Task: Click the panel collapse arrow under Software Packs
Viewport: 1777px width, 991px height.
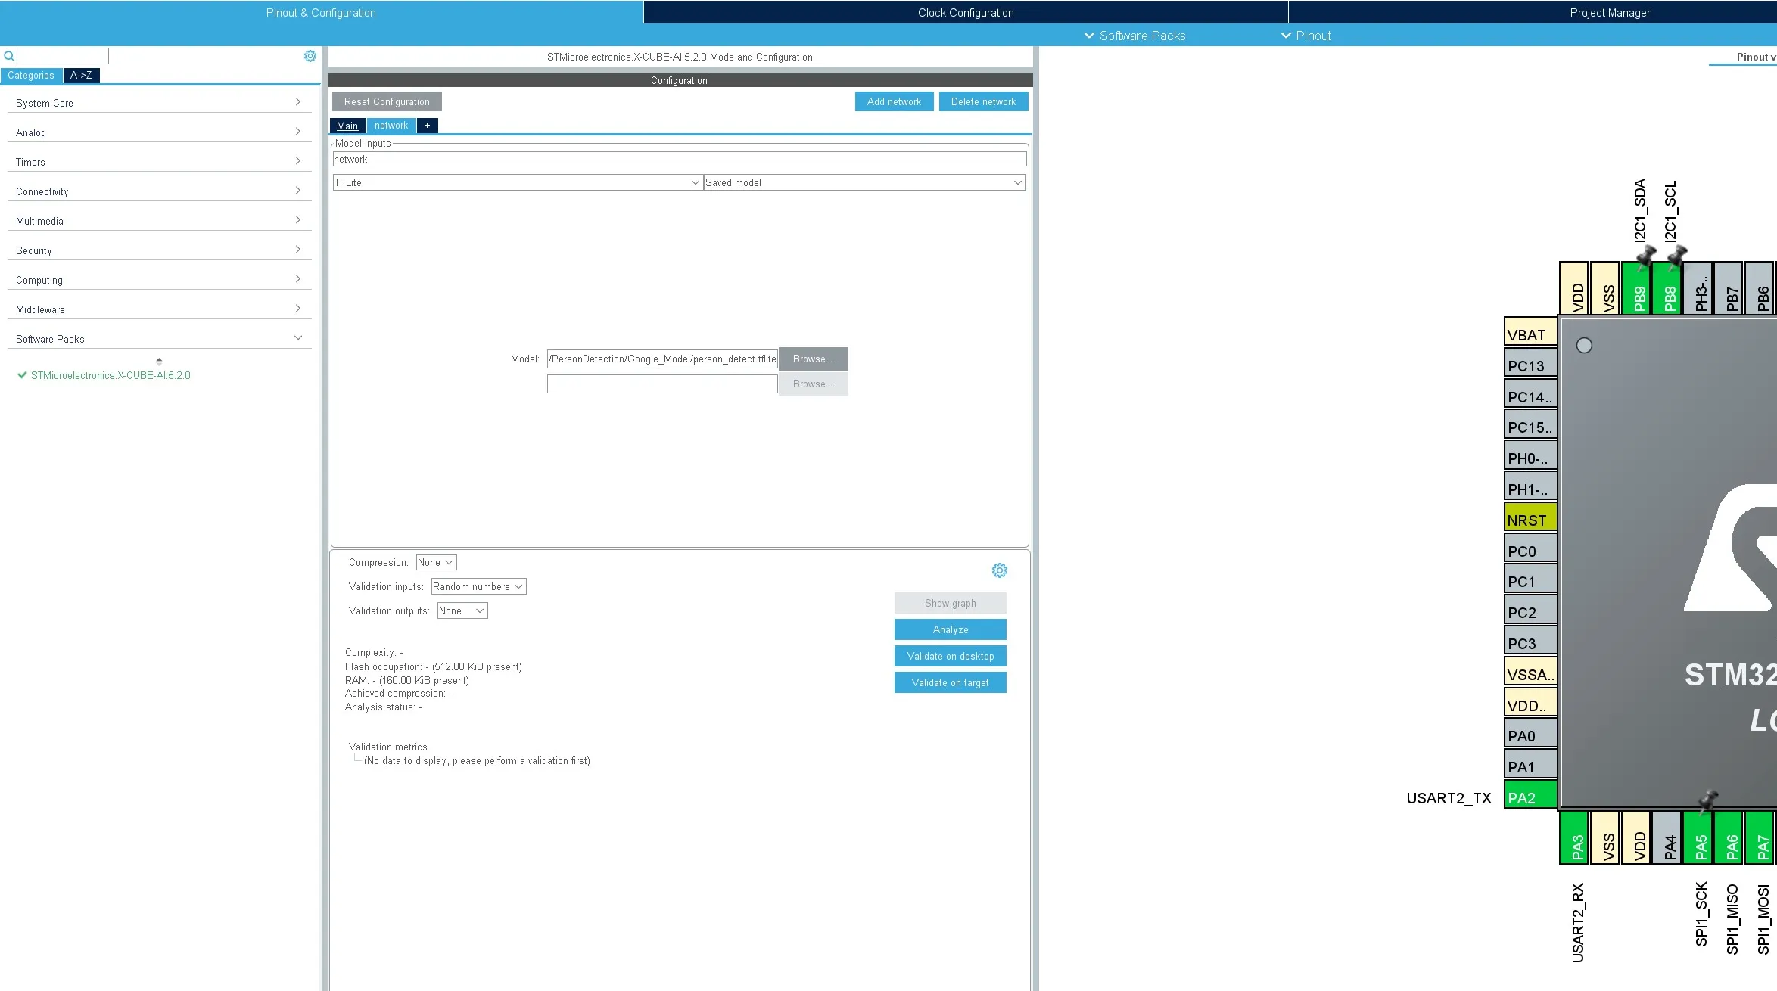Action: click(x=159, y=361)
